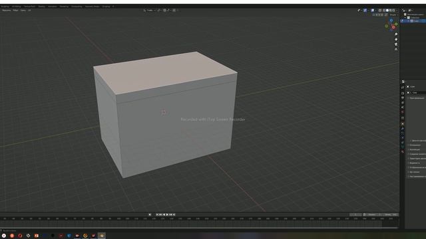Open the Physics properties tab icon
This screenshot has height=239, width=426.
pyautogui.click(x=403, y=137)
